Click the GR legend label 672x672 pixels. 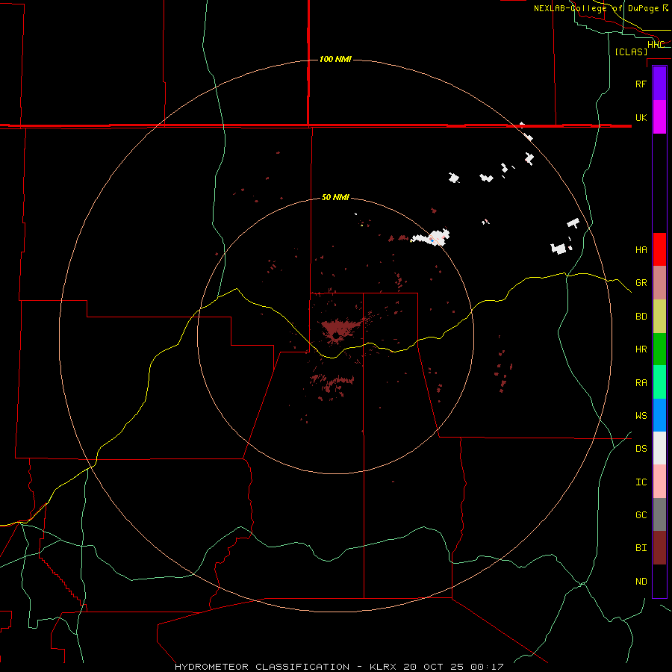[641, 283]
